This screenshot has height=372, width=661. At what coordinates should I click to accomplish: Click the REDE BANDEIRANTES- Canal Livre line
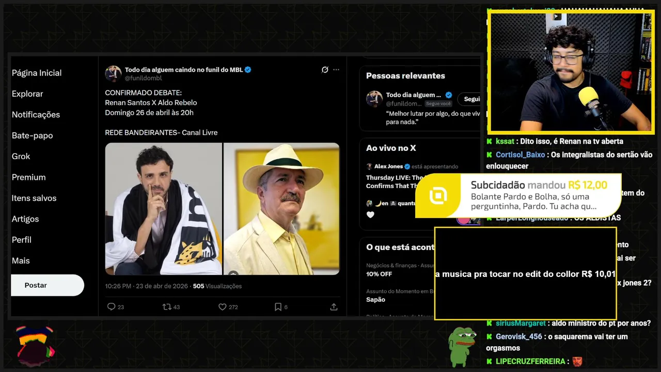[x=161, y=133]
